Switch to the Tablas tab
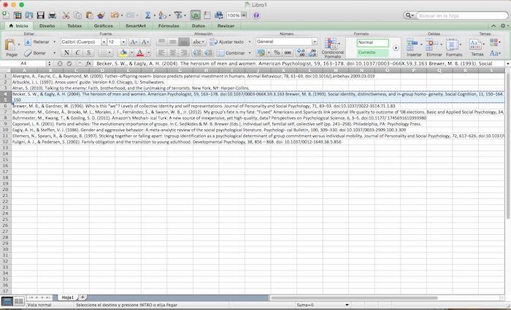The height and width of the screenshot is (310, 511). [74, 26]
